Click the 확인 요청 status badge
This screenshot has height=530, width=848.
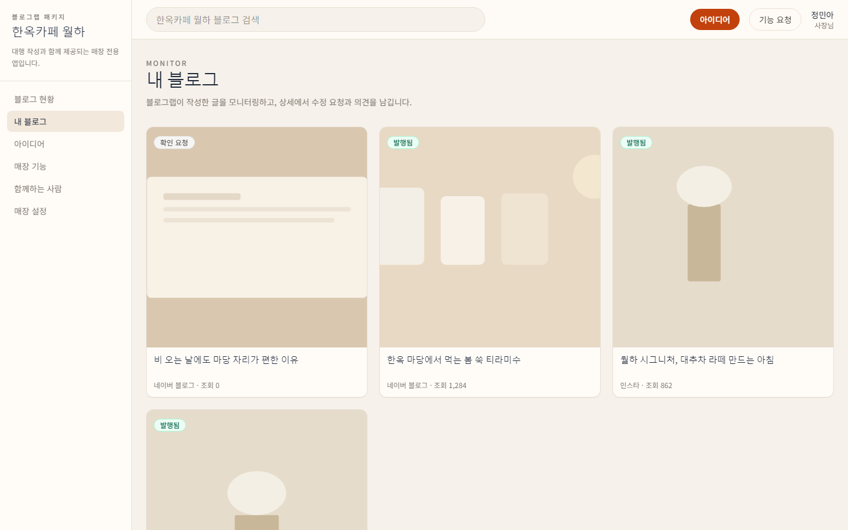coord(174,143)
